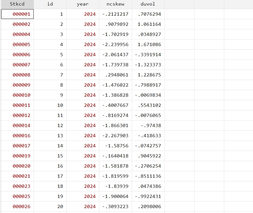Viewport: 253px width, 213px height.
Task: Click ncskew value -.1640418
Action: pos(115,156)
